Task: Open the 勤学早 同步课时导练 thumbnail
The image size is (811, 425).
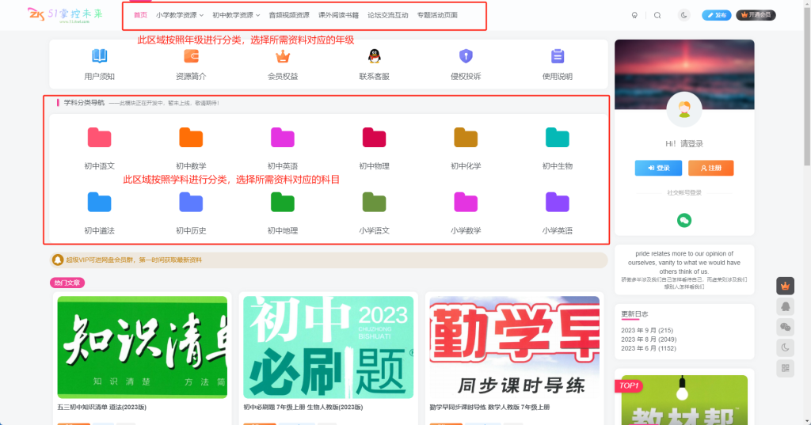Action: click(515, 347)
